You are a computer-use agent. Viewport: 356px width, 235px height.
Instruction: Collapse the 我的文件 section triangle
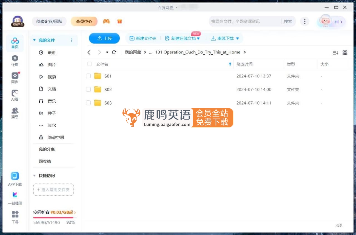point(34,40)
